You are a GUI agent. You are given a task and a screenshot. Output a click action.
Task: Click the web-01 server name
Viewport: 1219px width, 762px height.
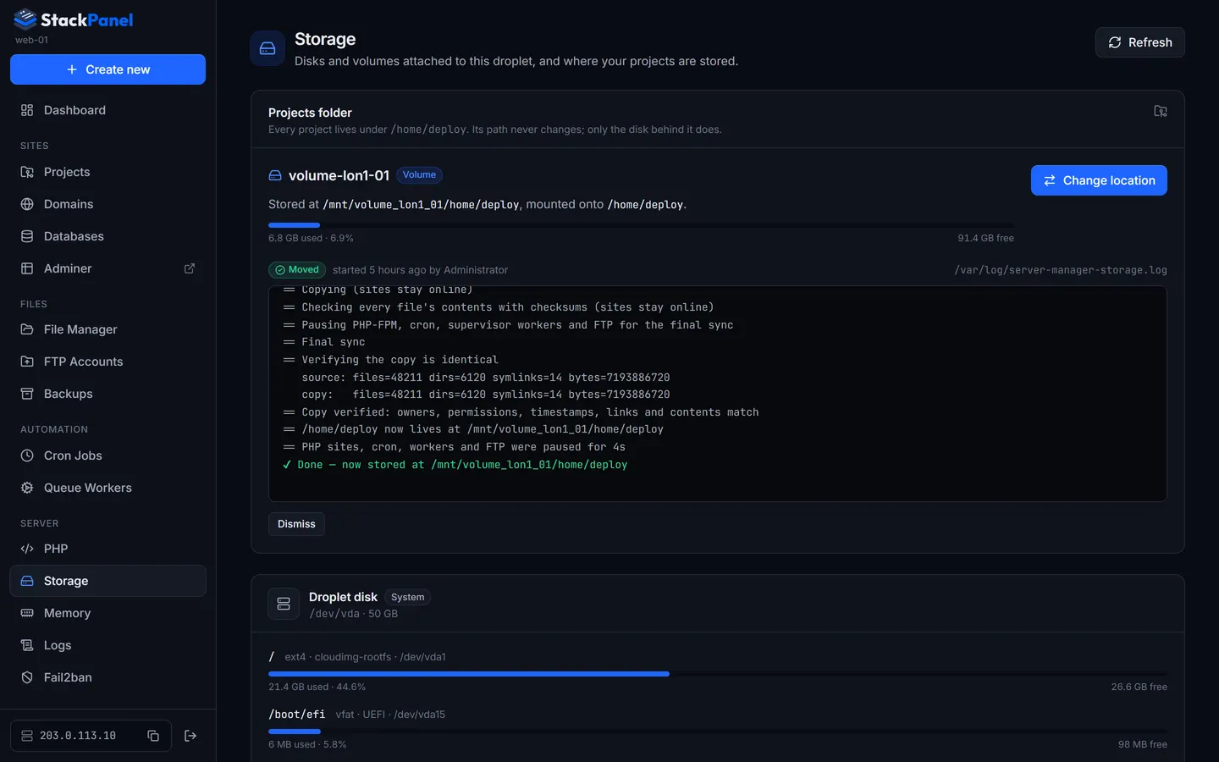coord(31,40)
